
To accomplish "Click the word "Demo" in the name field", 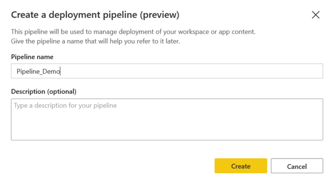I will (x=52, y=72).
